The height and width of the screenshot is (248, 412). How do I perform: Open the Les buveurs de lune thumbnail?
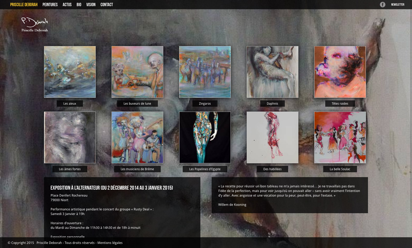tap(137, 72)
